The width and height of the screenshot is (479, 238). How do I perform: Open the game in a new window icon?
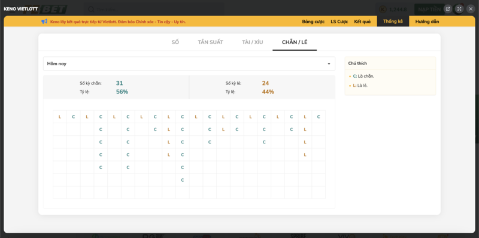[x=448, y=9]
